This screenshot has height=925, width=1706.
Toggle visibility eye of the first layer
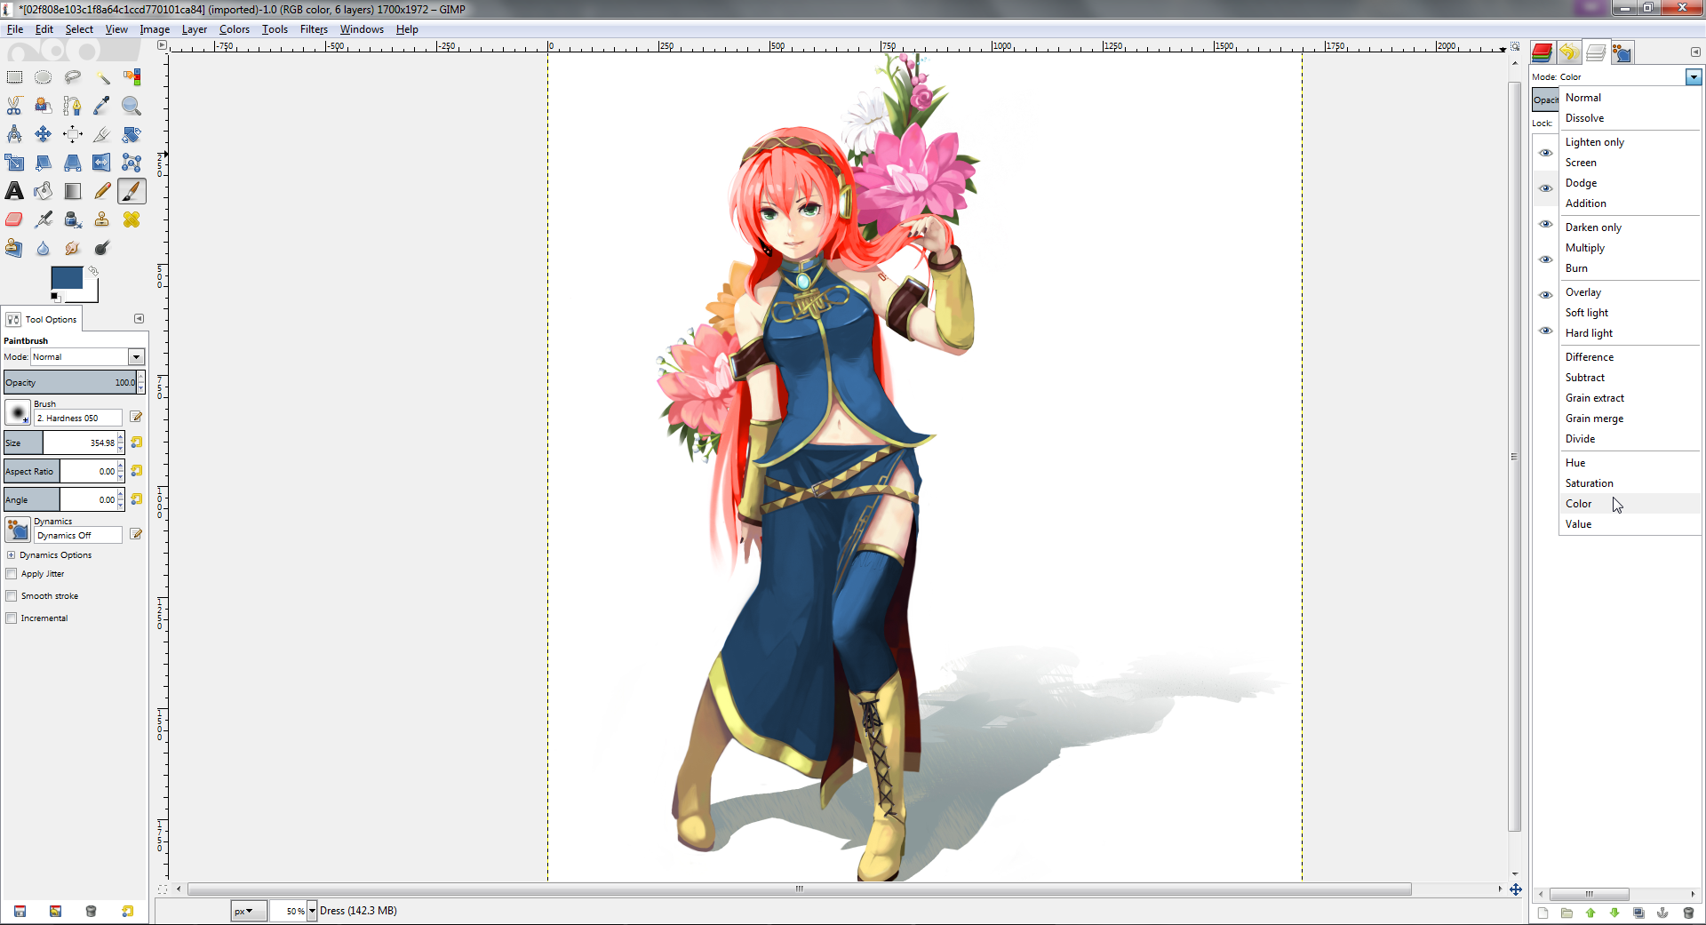(x=1546, y=153)
